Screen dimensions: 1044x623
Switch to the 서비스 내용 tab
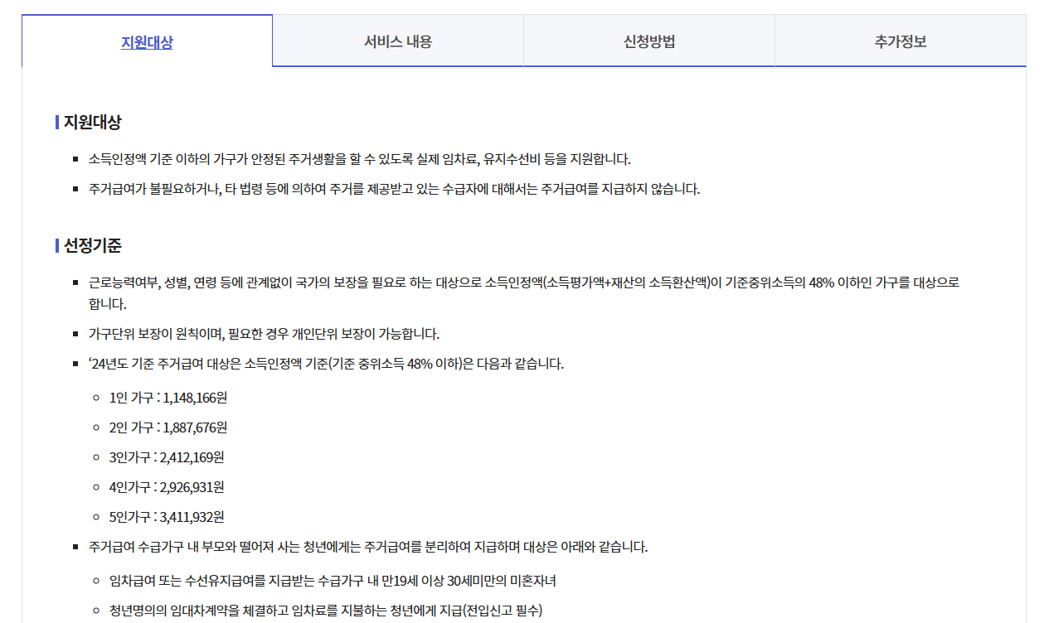pos(398,40)
